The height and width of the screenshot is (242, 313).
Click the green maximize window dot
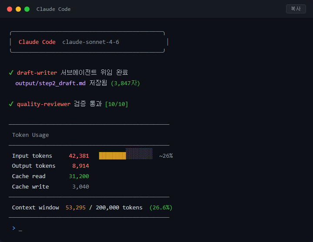pyautogui.click(x=27, y=9)
